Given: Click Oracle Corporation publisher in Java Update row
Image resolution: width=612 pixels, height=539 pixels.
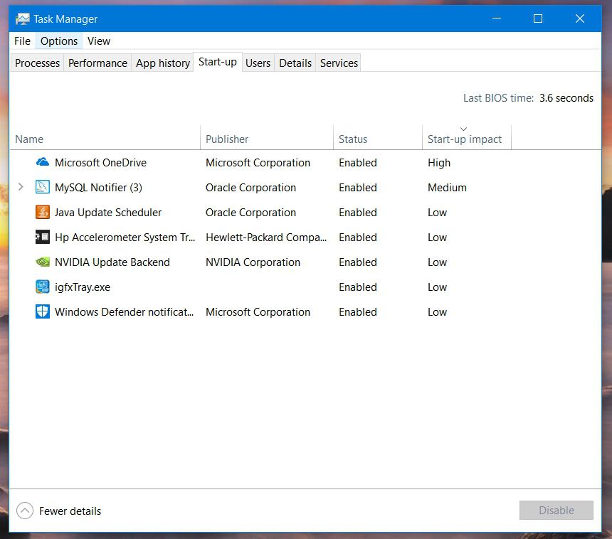Looking at the screenshot, I should click(251, 213).
